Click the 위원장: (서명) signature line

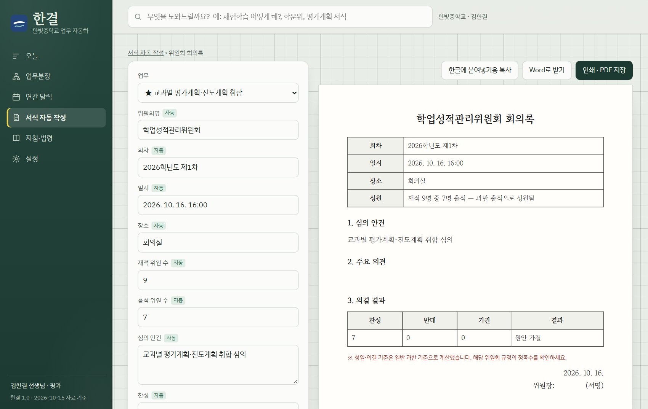pos(568,385)
